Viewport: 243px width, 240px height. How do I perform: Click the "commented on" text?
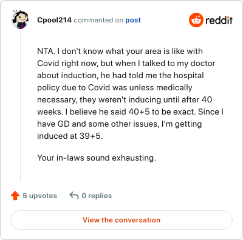coord(98,20)
